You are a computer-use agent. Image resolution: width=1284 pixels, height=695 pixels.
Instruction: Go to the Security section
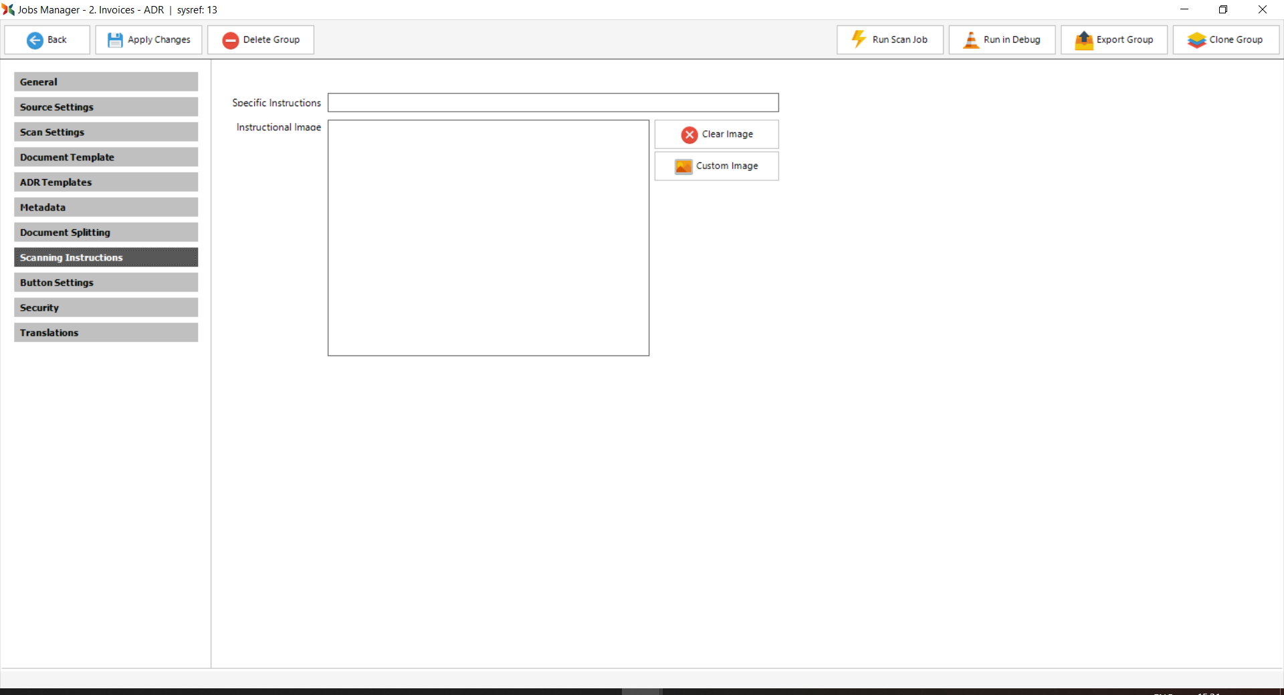point(106,307)
